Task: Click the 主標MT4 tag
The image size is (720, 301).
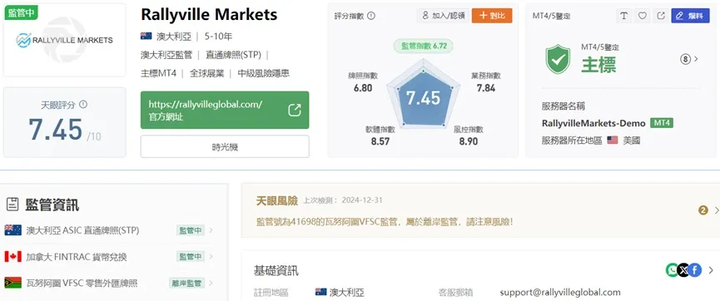Action: click(x=158, y=73)
